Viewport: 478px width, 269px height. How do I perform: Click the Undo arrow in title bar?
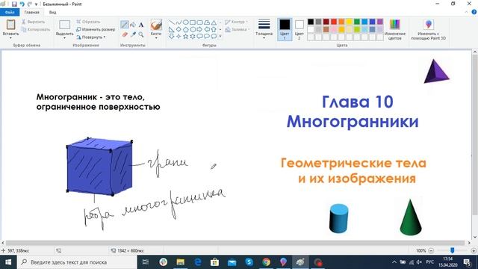click(x=22, y=4)
